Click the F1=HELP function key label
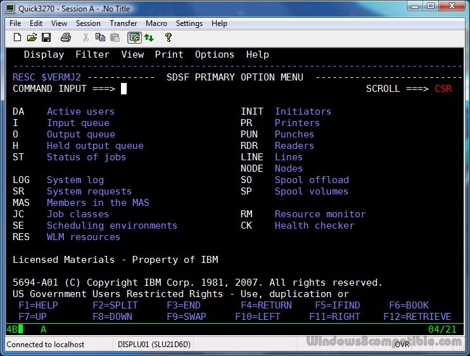This screenshot has width=470, height=356. pos(38,305)
